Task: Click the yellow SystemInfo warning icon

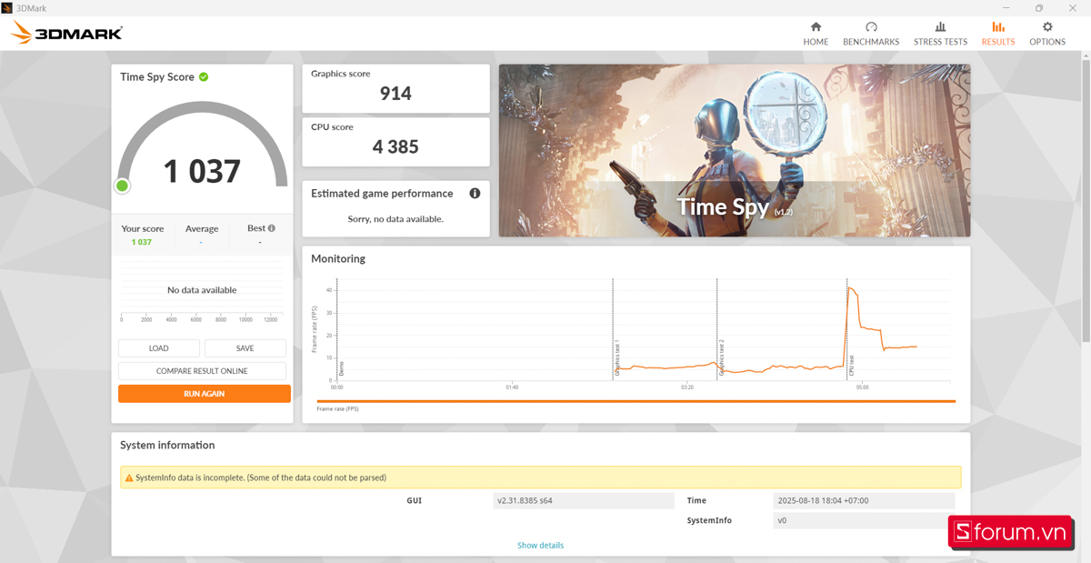Action: 129,478
